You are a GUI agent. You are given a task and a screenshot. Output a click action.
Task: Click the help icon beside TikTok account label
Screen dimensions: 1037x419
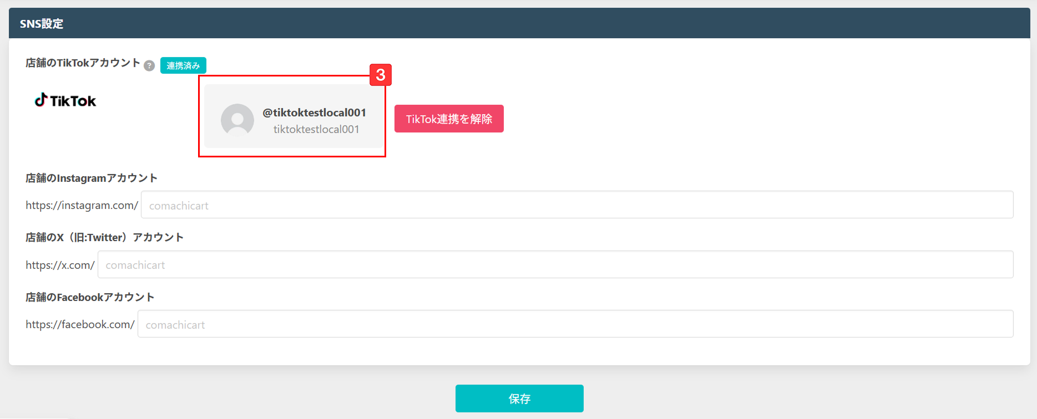pos(149,66)
